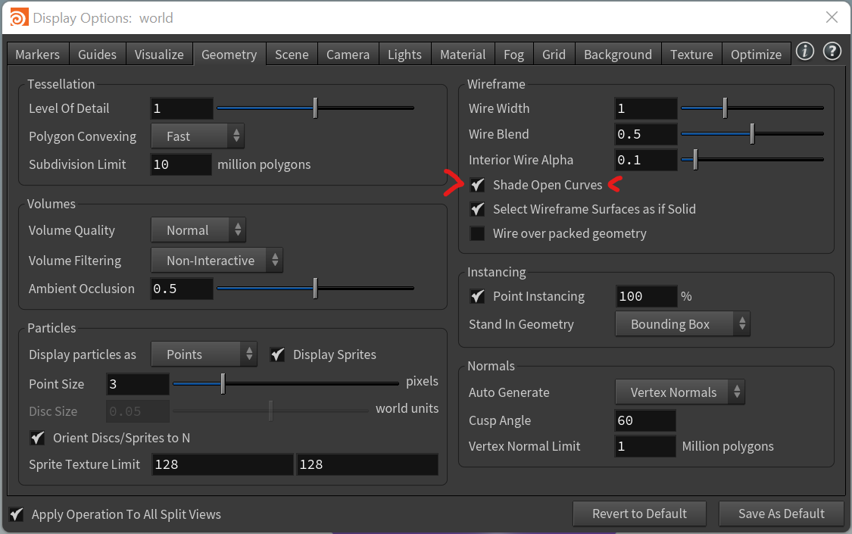
Task: Click Save As Default button
Action: (x=782, y=514)
